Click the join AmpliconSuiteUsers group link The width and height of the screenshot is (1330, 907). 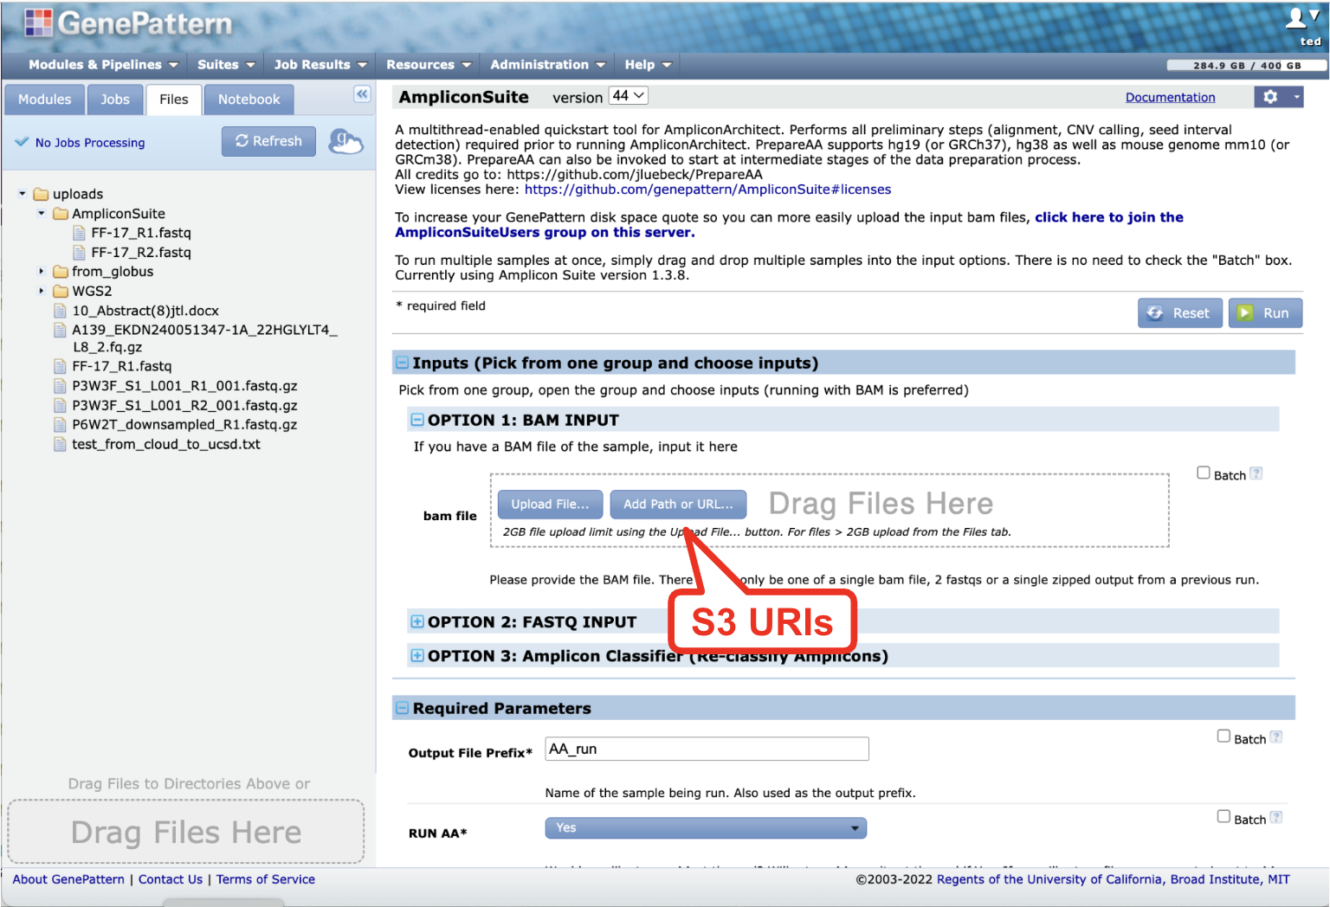[x=789, y=225]
